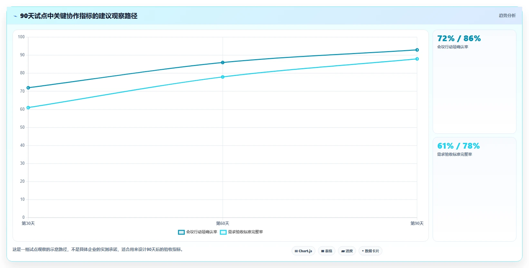
Task: Click the light cyan data point at 第30天
Action: click(28, 108)
